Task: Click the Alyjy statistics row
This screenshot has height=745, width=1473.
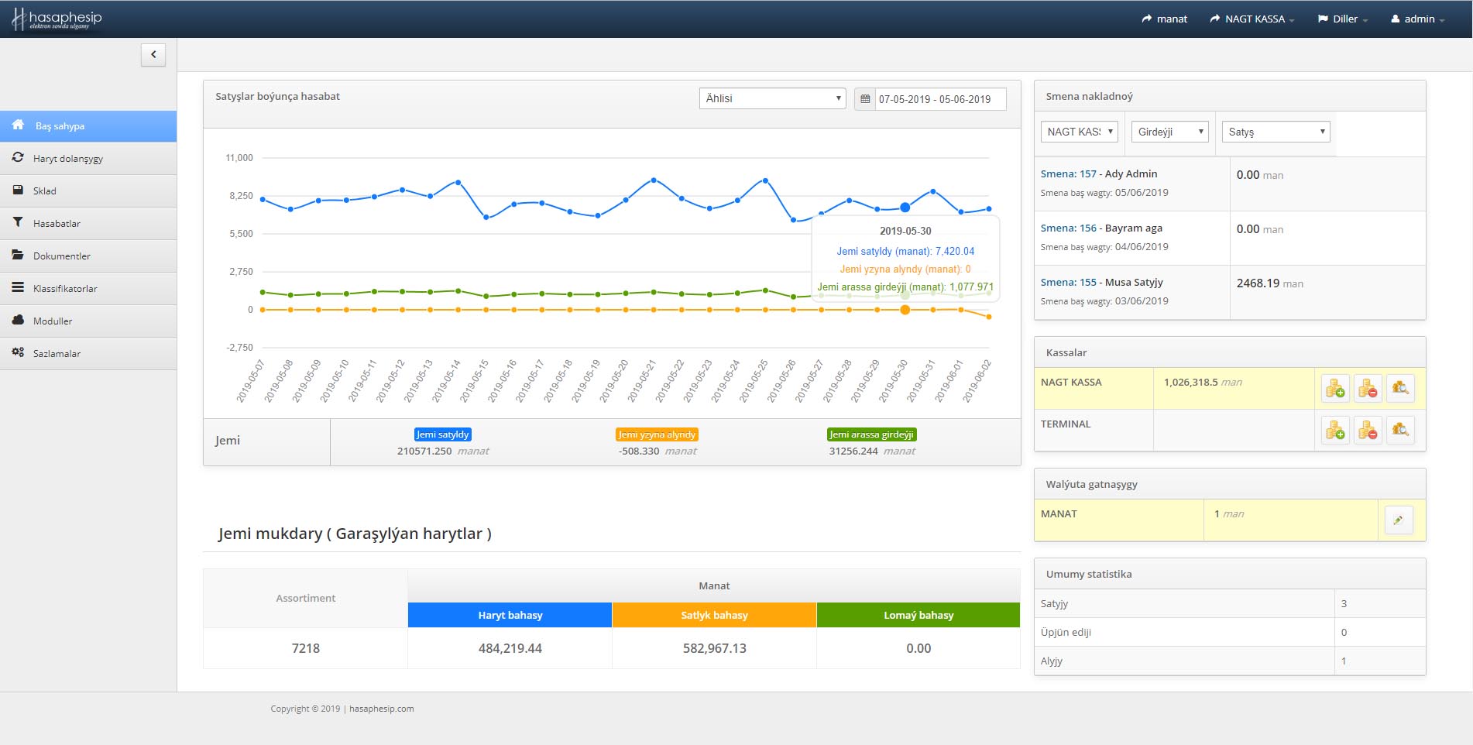Action: pos(1230,661)
